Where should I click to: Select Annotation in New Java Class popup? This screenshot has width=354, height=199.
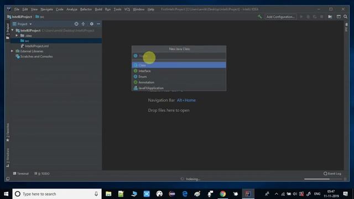pyautogui.click(x=179, y=82)
